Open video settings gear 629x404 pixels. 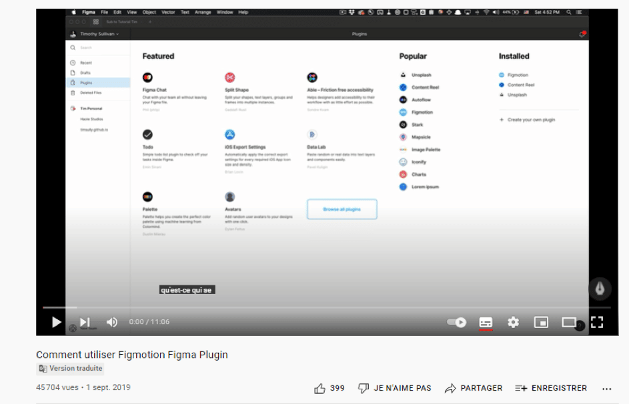[x=513, y=322]
